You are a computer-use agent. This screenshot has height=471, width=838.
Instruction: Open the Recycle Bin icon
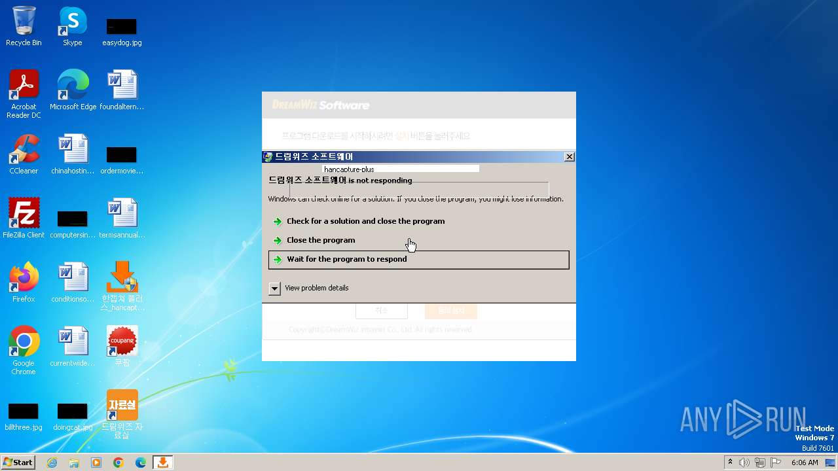(x=24, y=26)
